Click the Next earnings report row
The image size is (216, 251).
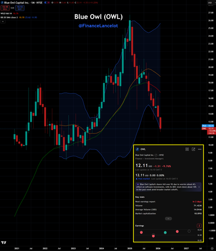168,202
